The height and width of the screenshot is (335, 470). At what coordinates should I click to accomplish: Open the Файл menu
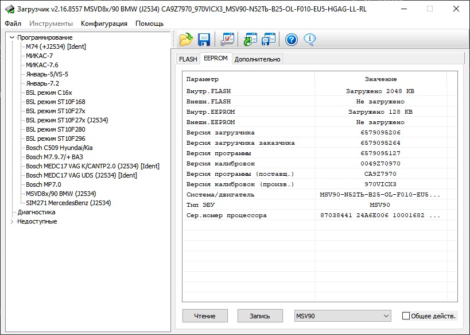point(13,24)
